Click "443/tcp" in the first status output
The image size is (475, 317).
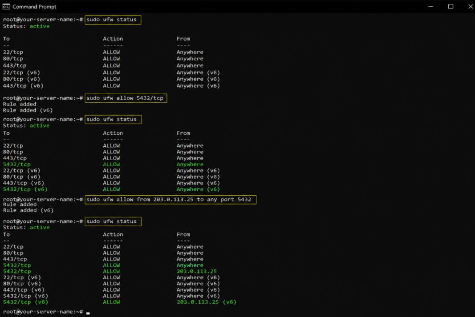15,66
